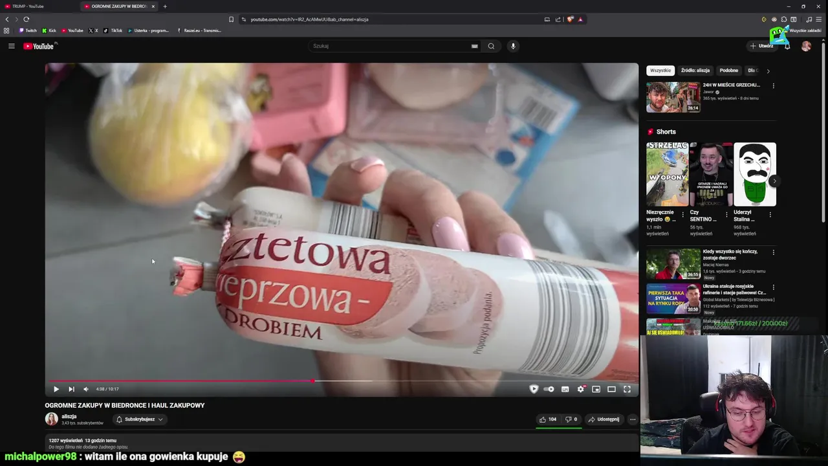Go to YouTube home via logo

39,46
